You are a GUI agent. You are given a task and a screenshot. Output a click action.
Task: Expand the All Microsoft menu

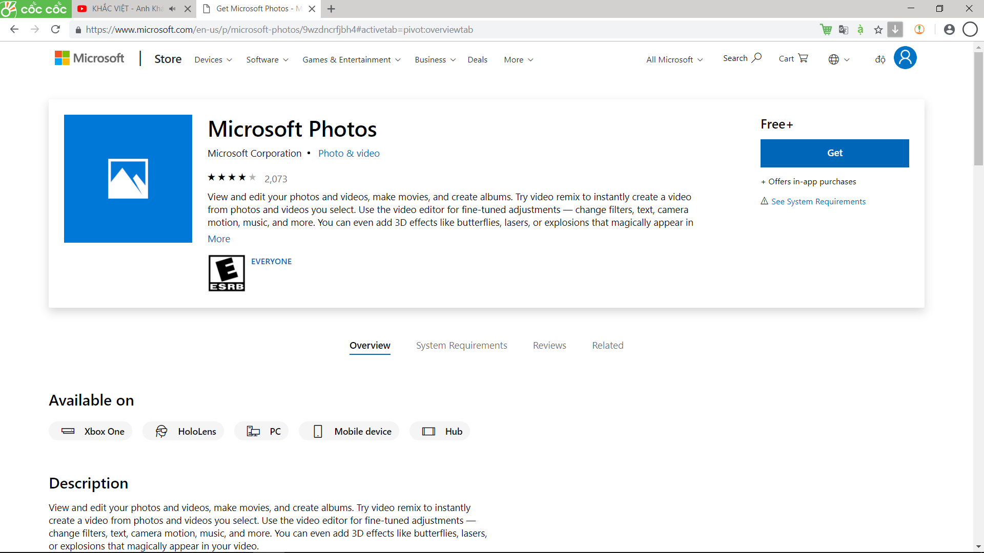[674, 60]
